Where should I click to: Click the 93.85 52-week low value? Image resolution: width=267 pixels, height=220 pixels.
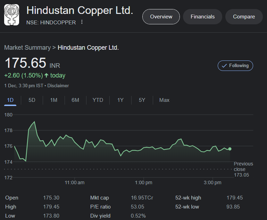(233, 207)
